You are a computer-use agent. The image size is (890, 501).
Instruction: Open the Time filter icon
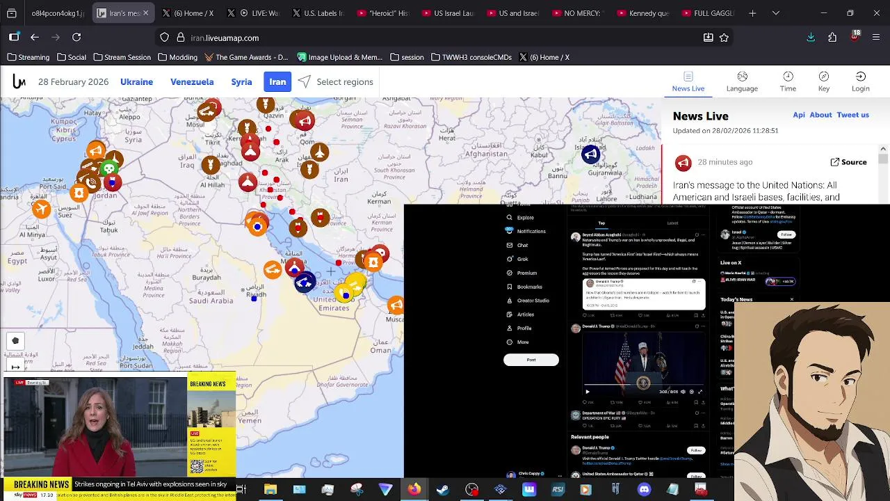click(788, 76)
